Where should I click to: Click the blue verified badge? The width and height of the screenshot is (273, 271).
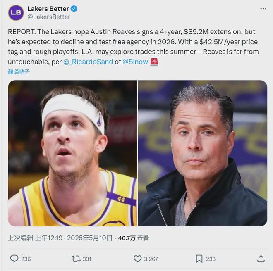[74, 9]
